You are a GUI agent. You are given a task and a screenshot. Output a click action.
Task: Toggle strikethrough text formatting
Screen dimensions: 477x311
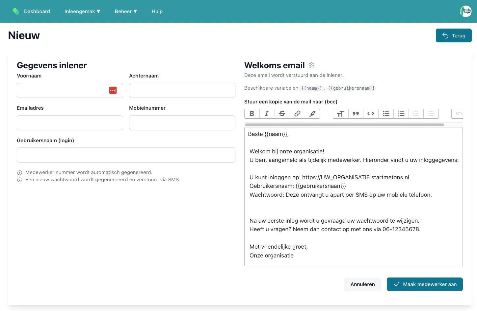[x=282, y=114]
